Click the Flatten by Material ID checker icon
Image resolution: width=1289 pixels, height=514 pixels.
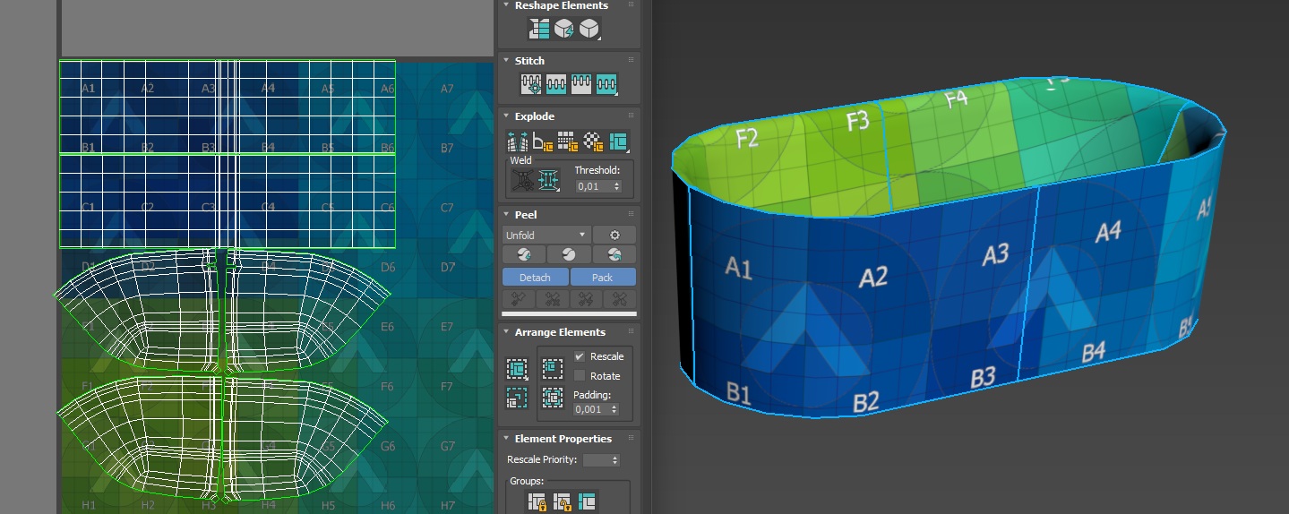593,141
